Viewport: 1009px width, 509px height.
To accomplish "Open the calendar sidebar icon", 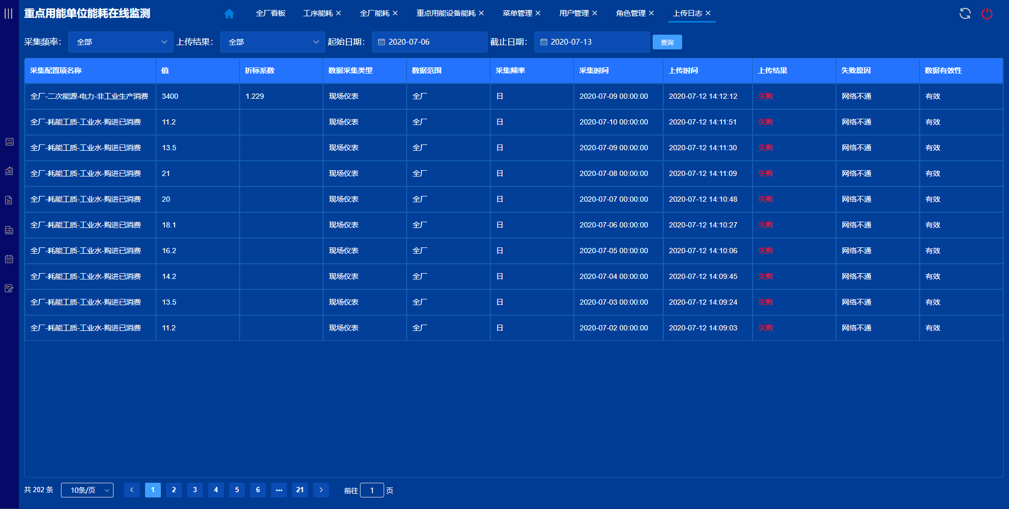I will (9, 259).
